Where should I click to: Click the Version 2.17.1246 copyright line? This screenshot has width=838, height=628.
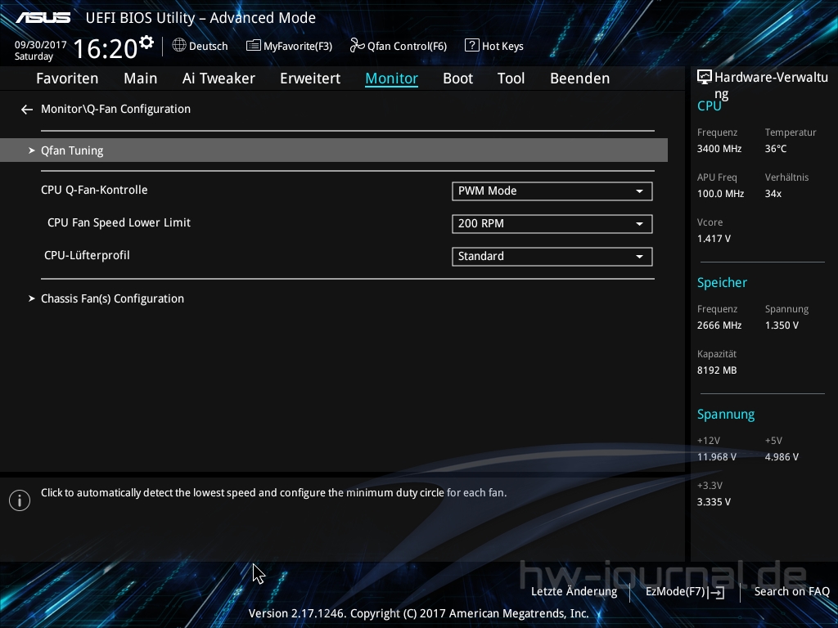(x=418, y=613)
